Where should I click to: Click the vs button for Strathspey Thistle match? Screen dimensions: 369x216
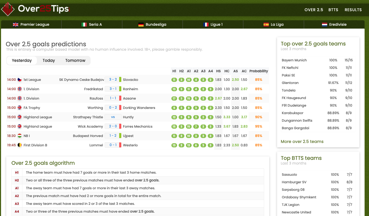point(113,117)
